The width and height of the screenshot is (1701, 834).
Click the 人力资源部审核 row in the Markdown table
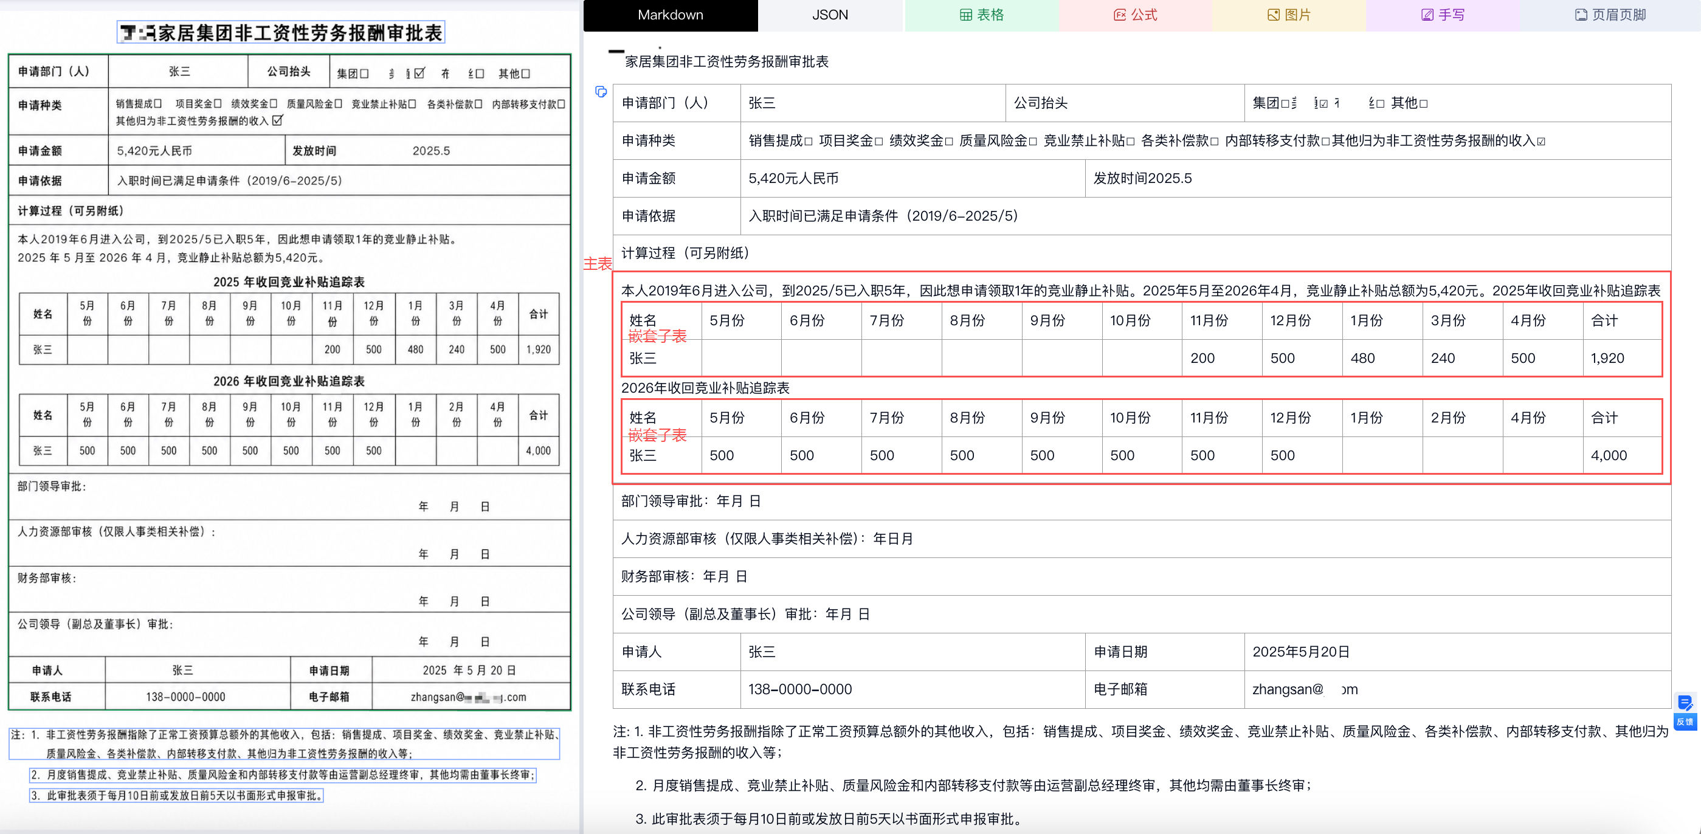coord(1142,539)
